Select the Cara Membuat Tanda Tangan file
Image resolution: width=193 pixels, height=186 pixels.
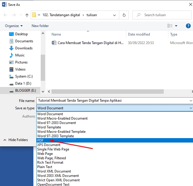pos(88,43)
